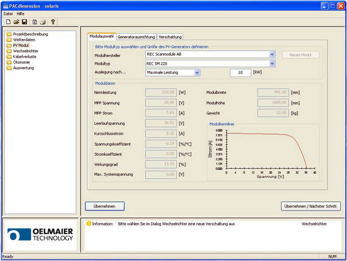The image size is (347, 261).
Task: Select Wetterdaten in the tree
Action: (x=24, y=40)
